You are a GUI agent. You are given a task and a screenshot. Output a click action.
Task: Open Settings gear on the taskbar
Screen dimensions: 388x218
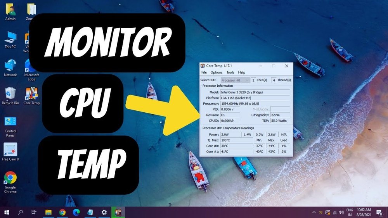[104, 212]
